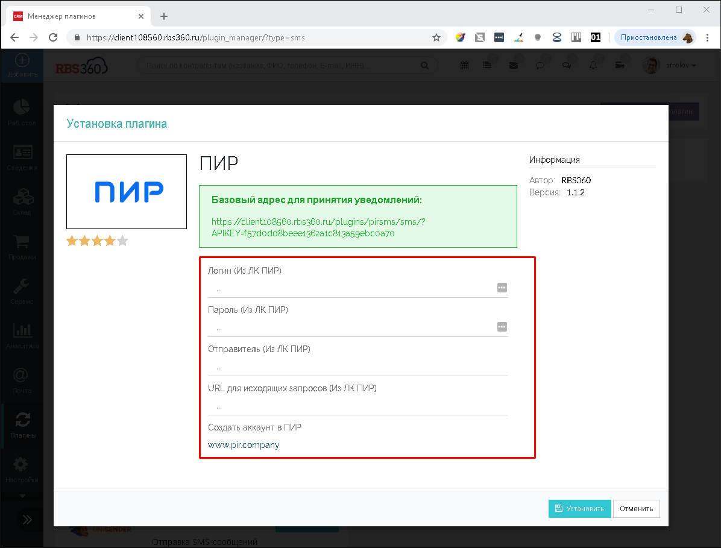Screen dimensions: 721x548
Task: Click Добавить plus in the sidebar
Action: click(22, 65)
